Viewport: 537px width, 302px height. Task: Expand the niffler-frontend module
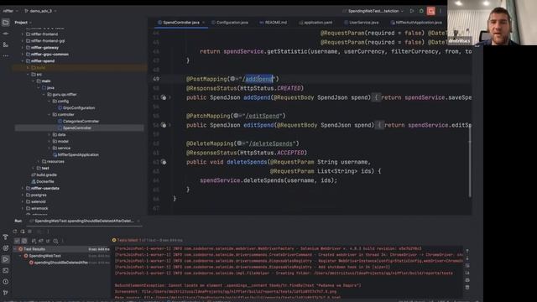(23, 34)
